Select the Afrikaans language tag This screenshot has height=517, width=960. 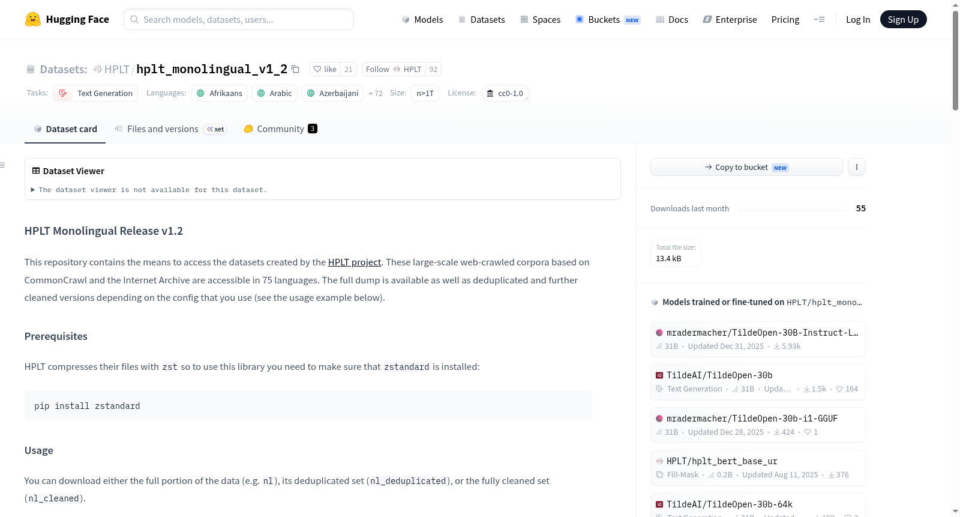(x=219, y=93)
